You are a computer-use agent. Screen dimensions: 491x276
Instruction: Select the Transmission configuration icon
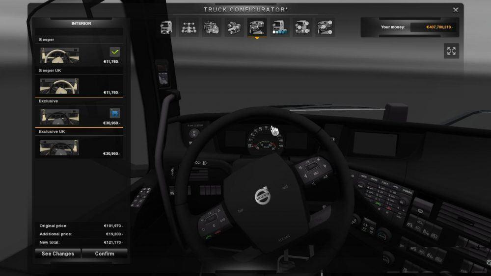click(234, 27)
